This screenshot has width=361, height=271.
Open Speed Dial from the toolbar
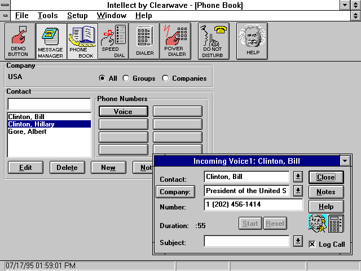(113, 41)
